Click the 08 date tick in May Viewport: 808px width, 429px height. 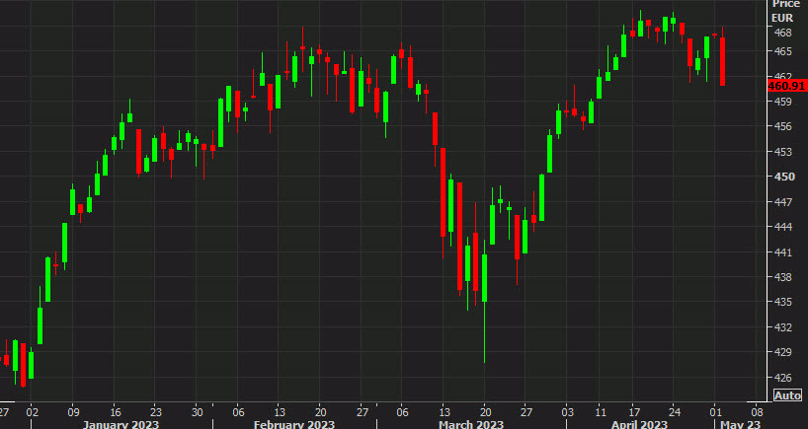pyautogui.click(x=757, y=412)
